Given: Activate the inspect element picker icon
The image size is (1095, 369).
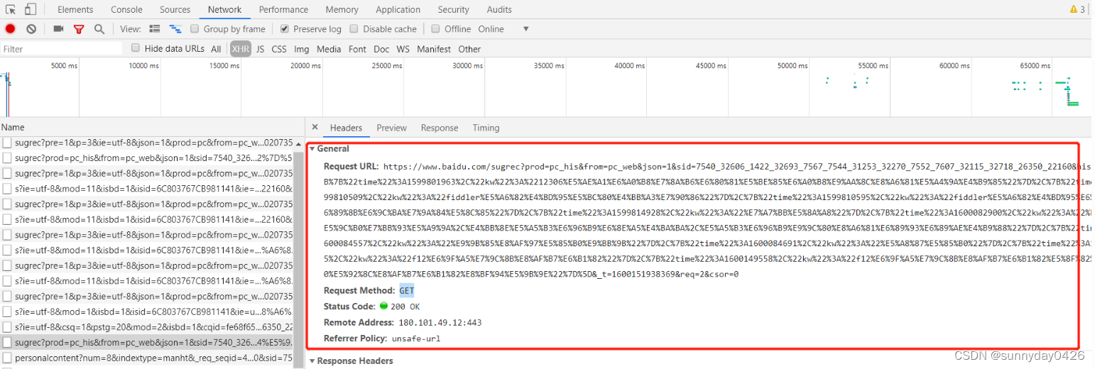Looking at the screenshot, I should (11, 9).
